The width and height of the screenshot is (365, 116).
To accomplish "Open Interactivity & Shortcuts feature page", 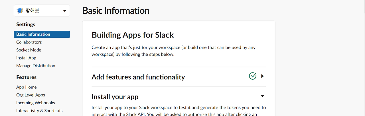I will coord(39,111).
